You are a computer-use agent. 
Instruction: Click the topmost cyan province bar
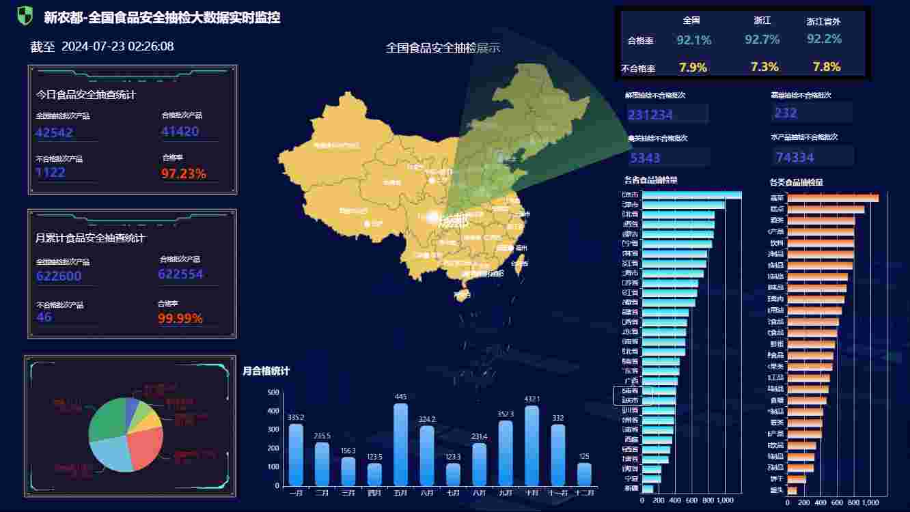(691, 195)
